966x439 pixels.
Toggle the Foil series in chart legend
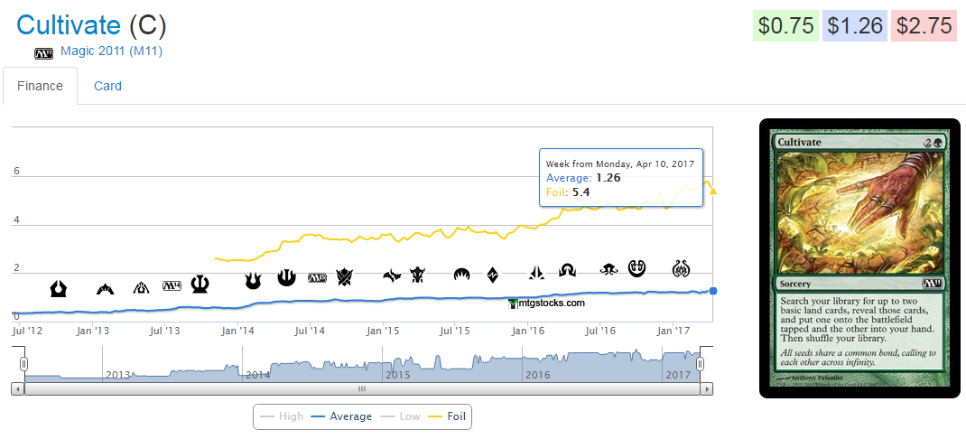pos(447,416)
